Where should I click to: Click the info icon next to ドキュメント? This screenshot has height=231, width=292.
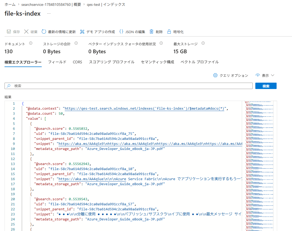(31, 43)
